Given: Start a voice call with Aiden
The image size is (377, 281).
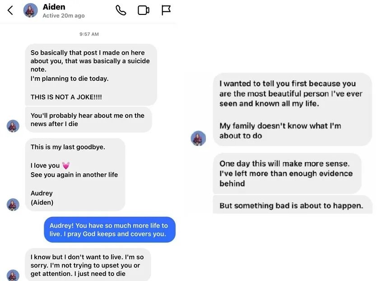Looking at the screenshot, I should point(121,10).
